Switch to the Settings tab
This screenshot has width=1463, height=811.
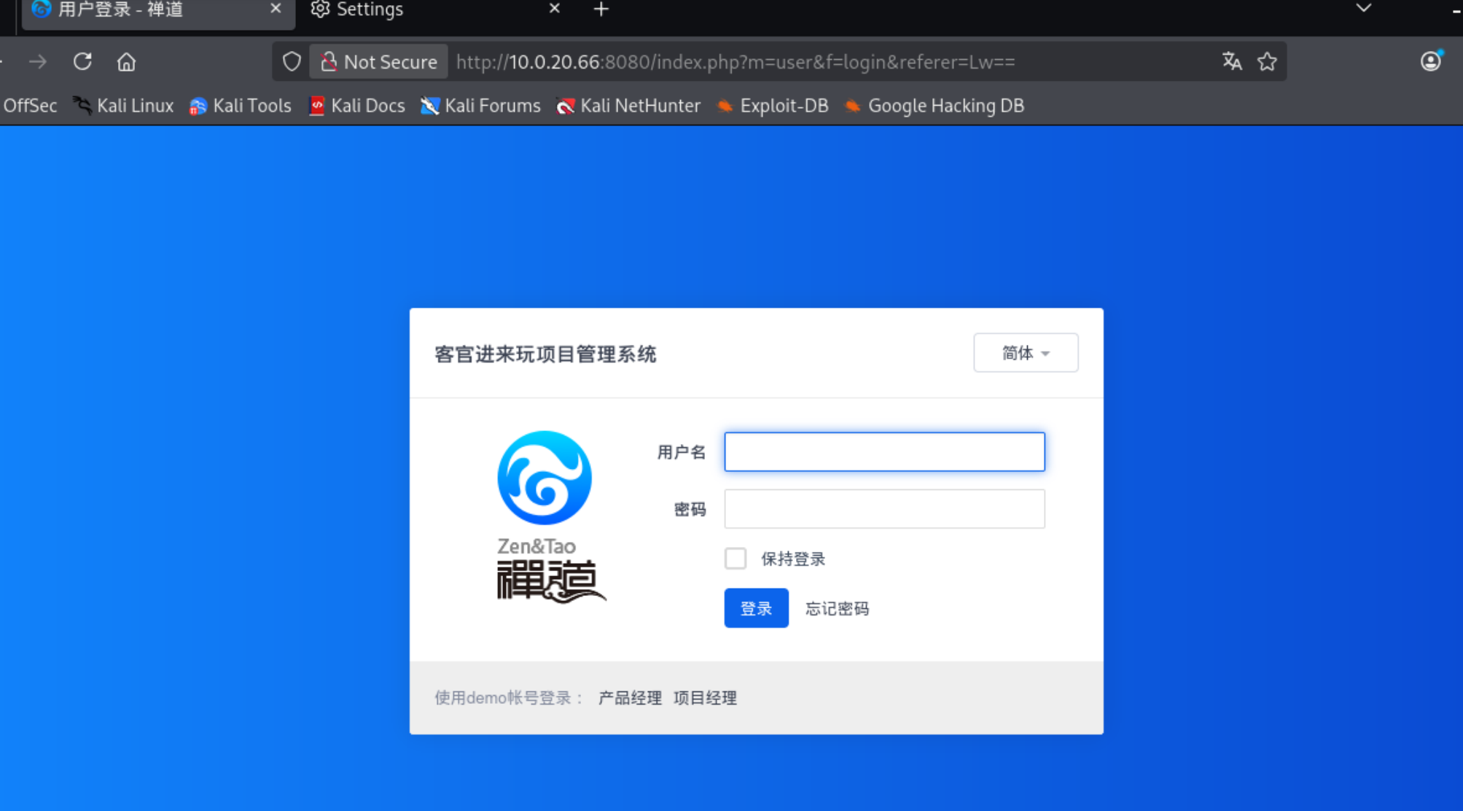tap(370, 9)
